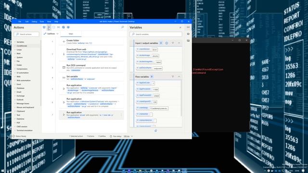
Task: Select the Set variable action step
Action: (91, 78)
